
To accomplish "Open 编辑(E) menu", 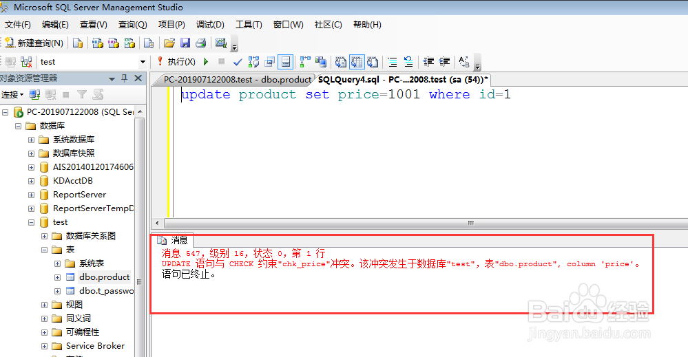I will click(55, 25).
